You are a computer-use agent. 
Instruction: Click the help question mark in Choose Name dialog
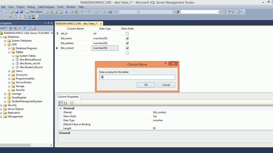(166, 63)
